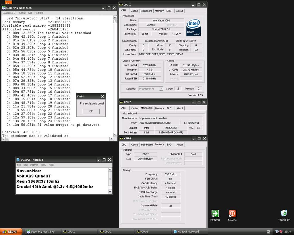Click the CPU Name field Intel Xeon 3060
The height and width of the screenshot is (235, 294).
[x=161, y=20]
